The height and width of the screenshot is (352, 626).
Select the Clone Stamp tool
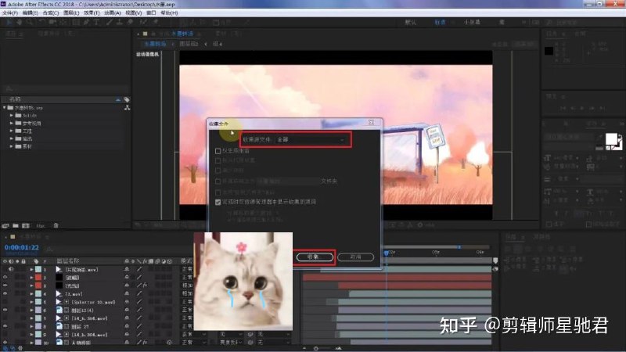click(120, 23)
